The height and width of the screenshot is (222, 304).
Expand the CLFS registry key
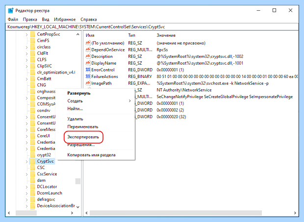point(26,60)
